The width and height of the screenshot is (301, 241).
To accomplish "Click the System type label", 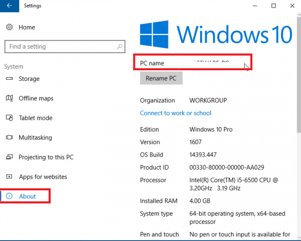I will pyautogui.click(x=156, y=213).
